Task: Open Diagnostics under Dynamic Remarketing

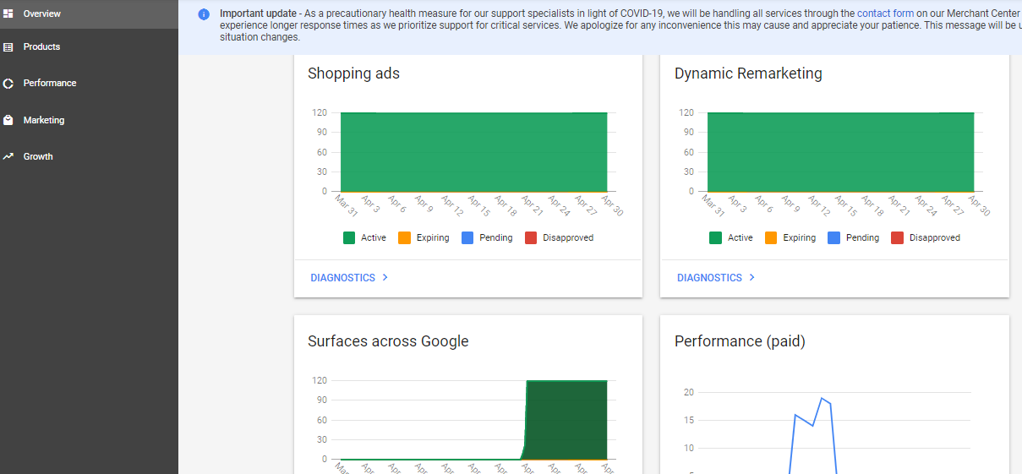Action: [709, 278]
